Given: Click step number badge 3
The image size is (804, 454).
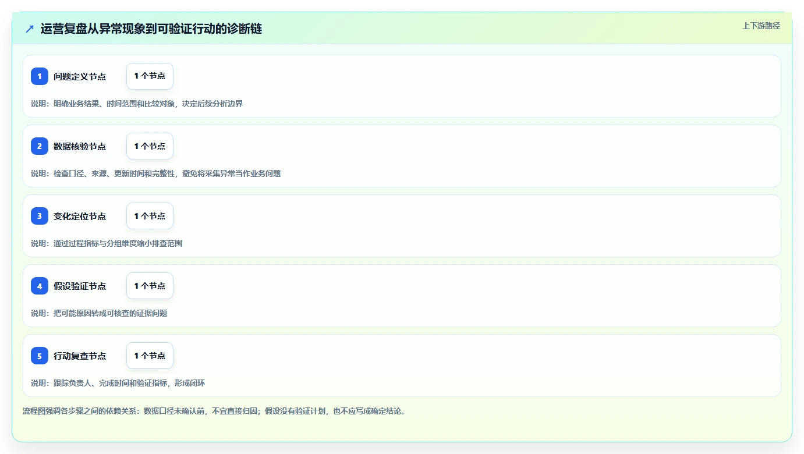Looking at the screenshot, I should tap(40, 216).
